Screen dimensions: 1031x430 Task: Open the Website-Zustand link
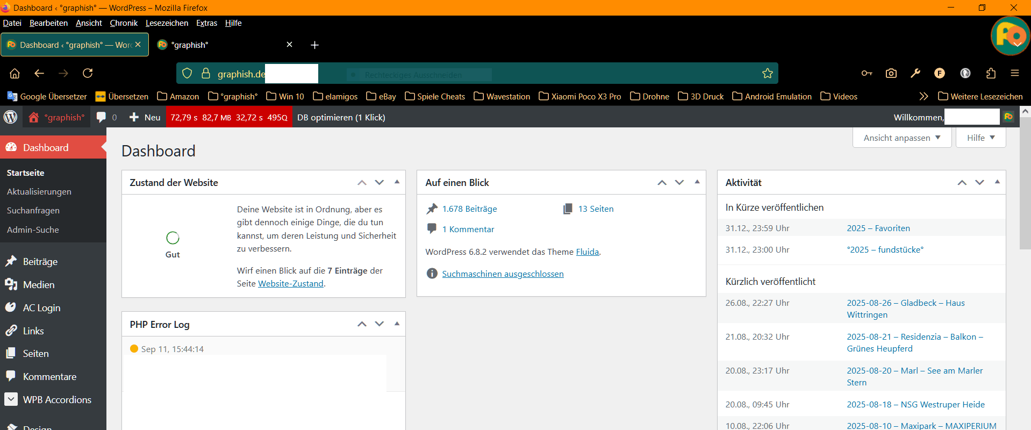point(291,284)
